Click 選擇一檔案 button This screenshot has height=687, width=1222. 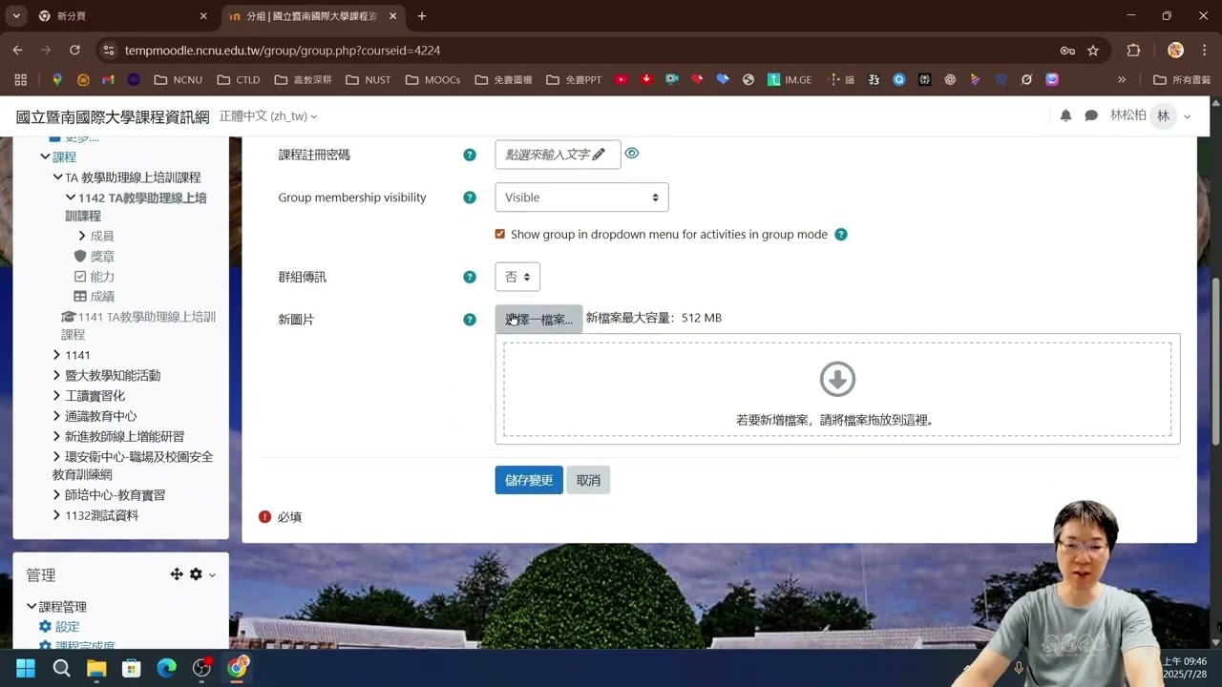click(538, 319)
